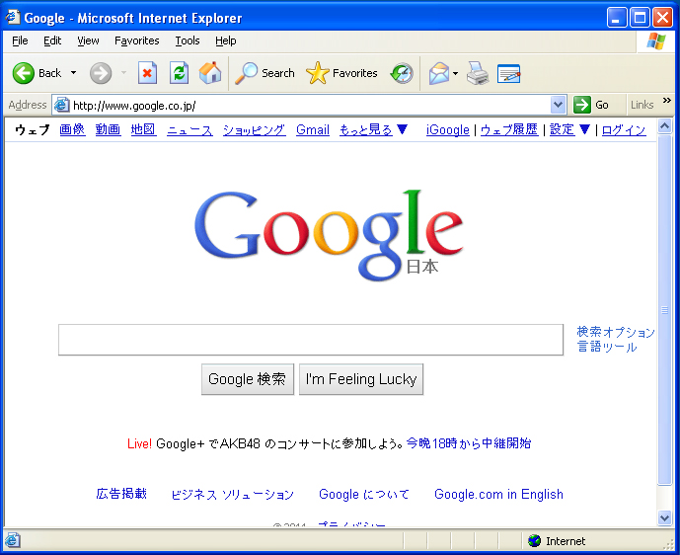Click the I'm Feeling Lucky button

point(361,379)
